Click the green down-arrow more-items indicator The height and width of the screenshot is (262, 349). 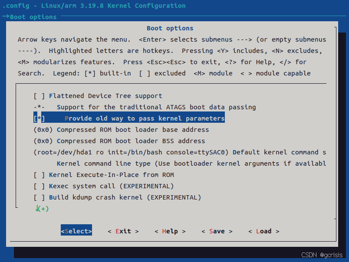pos(42,209)
